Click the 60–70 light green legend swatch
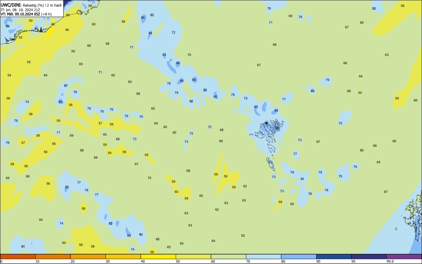 tap(228, 256)
